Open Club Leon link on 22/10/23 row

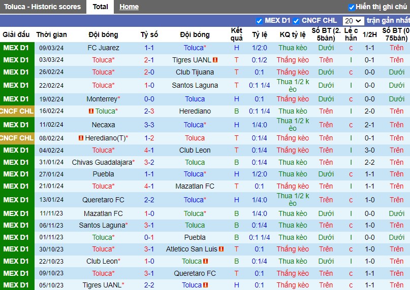pyautogui.click(x=102, y=261)
